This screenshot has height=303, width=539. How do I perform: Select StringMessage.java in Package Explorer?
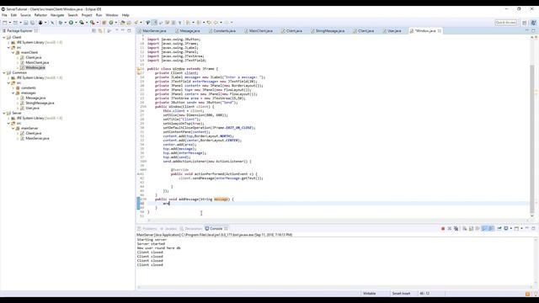pyautogui.click(x=40, y=103)
